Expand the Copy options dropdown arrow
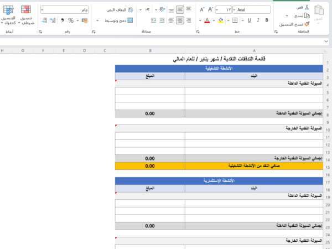The height and width of the screenshot is (249, 332). click(287, 15)
